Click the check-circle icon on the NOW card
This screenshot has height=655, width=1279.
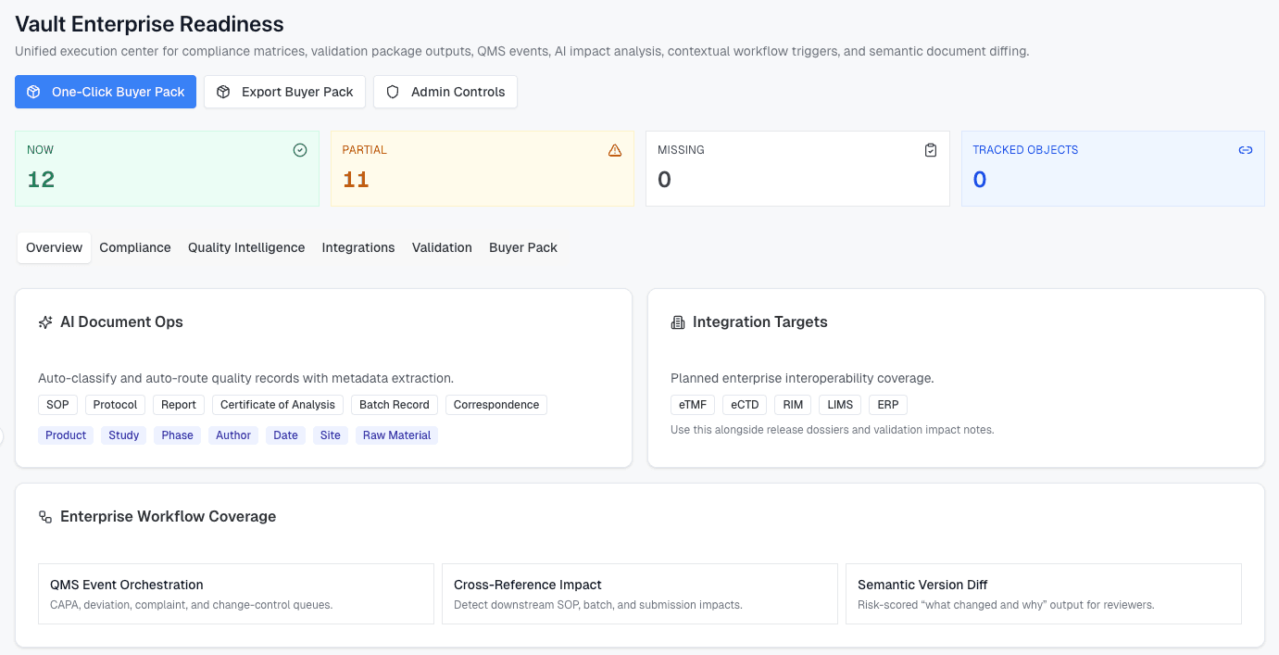tap(299, 149)
